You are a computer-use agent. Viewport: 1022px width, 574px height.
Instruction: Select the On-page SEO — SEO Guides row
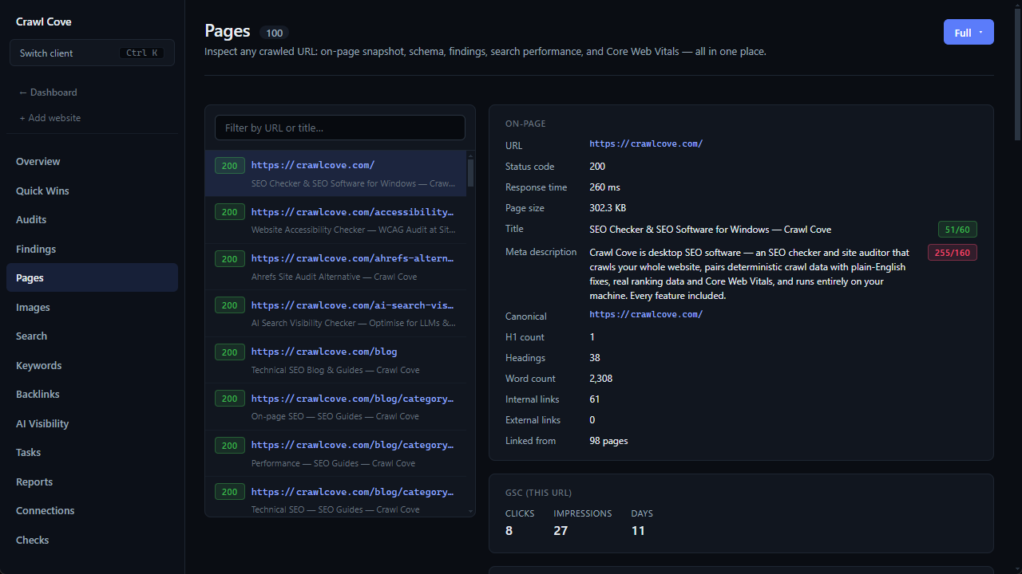335,407
